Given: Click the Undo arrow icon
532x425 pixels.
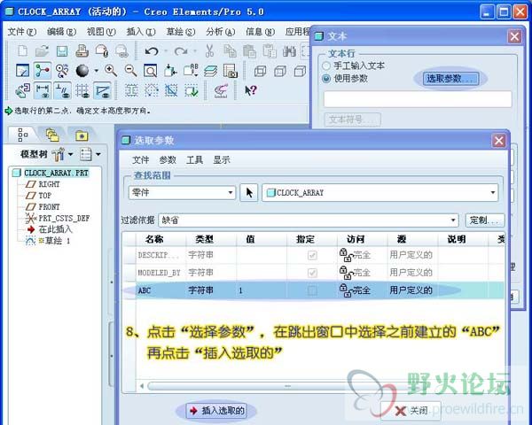Looking at the screenshot, I should (x=152, y=51).
